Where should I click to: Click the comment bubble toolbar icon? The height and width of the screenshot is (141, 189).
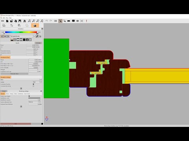73,21
